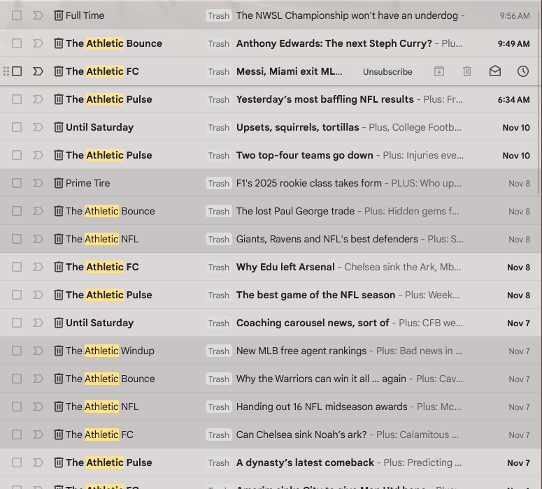
Task: Click the Prime Tire sender name
Action: click(x=88, y=183)
